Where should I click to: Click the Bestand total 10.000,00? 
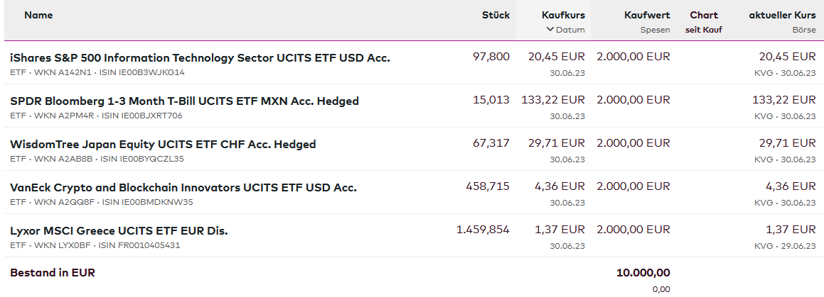point(643,272)
